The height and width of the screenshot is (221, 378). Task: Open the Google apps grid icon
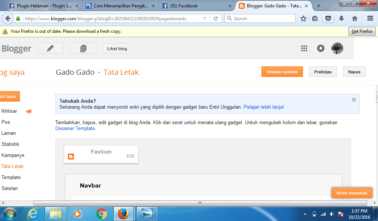(304, 48)
